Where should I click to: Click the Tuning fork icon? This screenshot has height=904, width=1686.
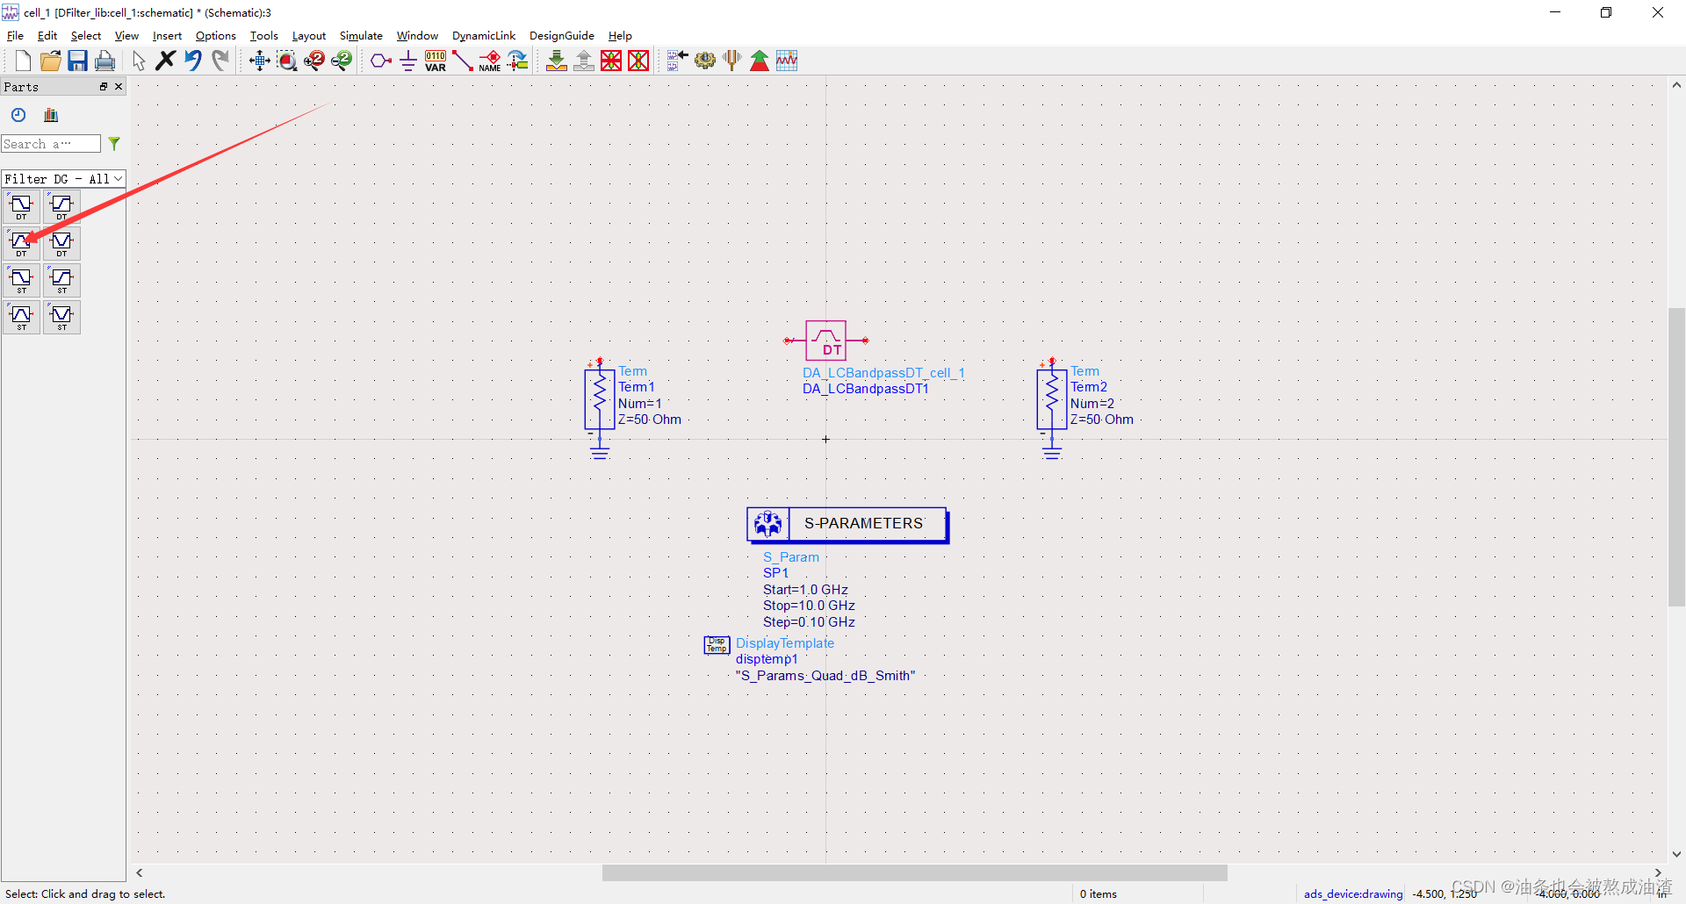pos(731,61)
